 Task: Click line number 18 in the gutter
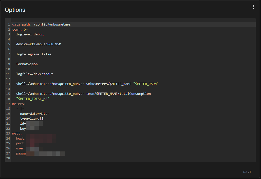8,109
